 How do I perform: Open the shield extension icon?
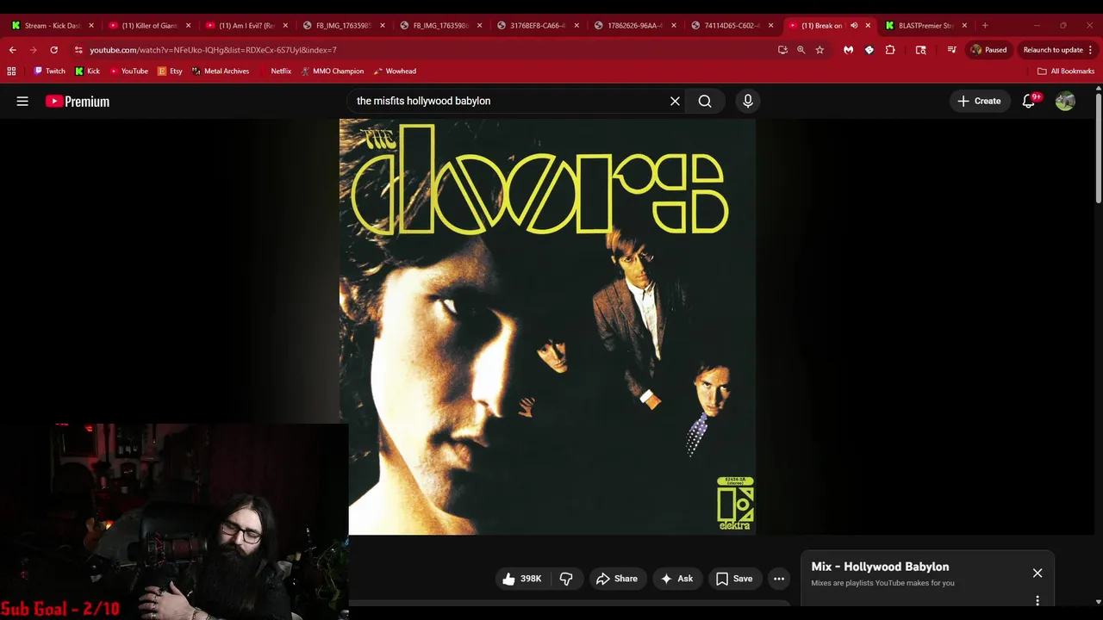pos(869,50)
